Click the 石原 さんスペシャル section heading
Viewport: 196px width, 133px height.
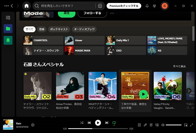tap(44, 65)
